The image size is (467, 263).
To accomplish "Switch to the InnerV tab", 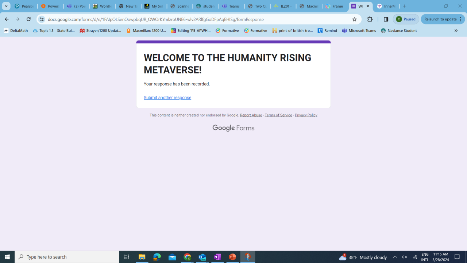I will pos(387,6).
